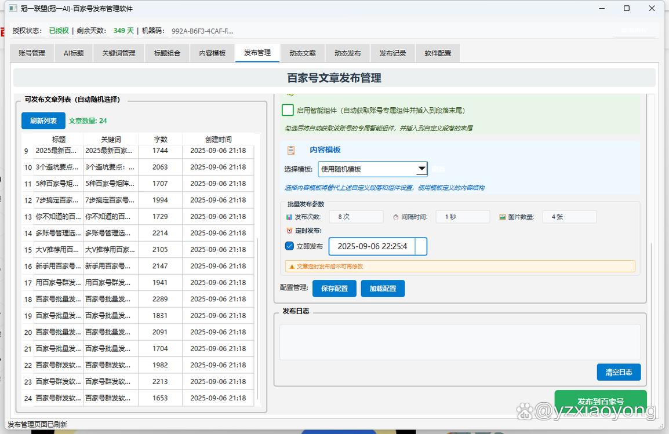
Task: Open the 选择模板 dropdown arrow
Action: coord(421,169)
